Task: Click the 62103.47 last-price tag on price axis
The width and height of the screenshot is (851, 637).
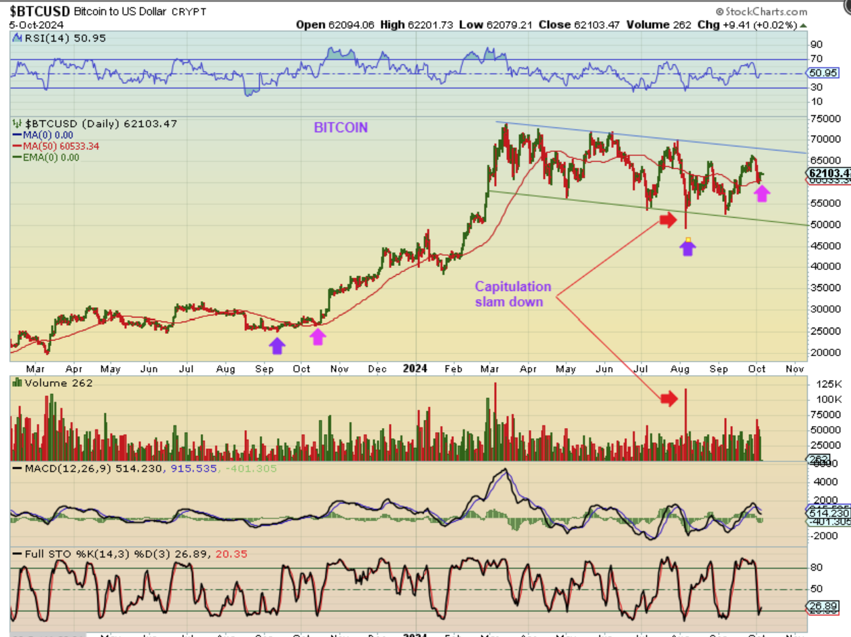Action: [x=829, y=173]
